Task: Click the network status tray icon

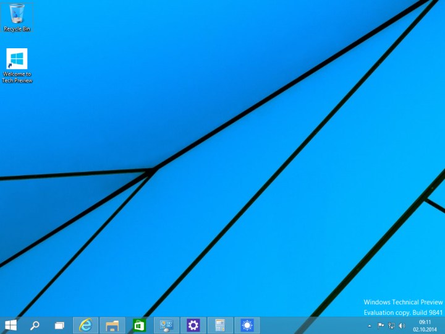Action: click(391, 325)
